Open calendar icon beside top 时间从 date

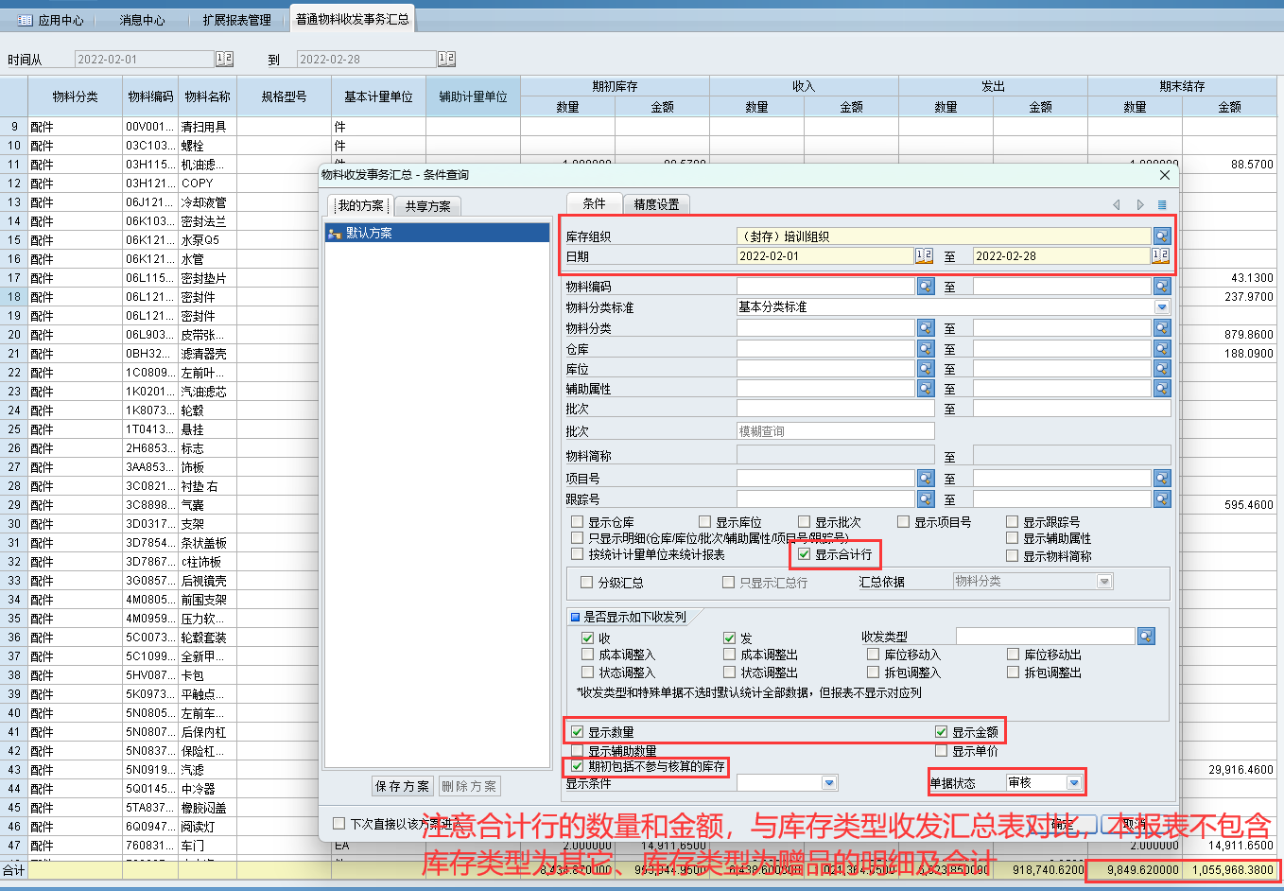pos(224,59)
